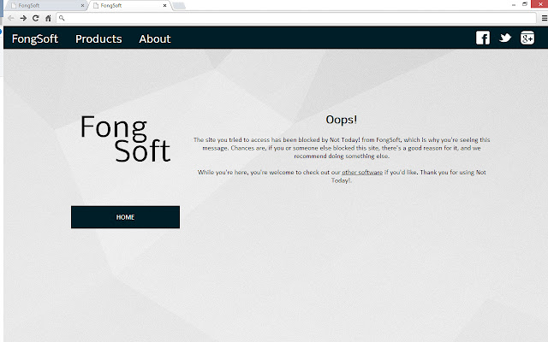This screenshot has height=342, width=548.
Task: Open the Products menu item
Action: click(x=98, y=38)
